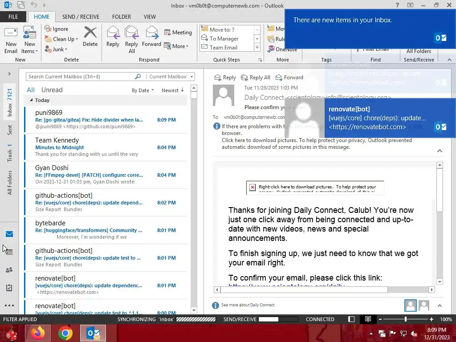Expand the folder pane

(x=9, y=74)
